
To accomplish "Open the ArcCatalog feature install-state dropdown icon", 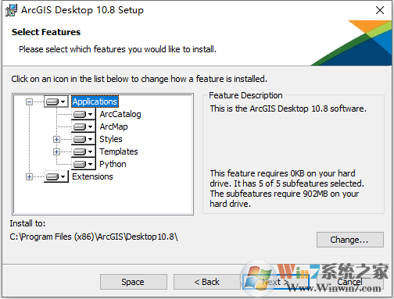I will [x=83, y=114].
